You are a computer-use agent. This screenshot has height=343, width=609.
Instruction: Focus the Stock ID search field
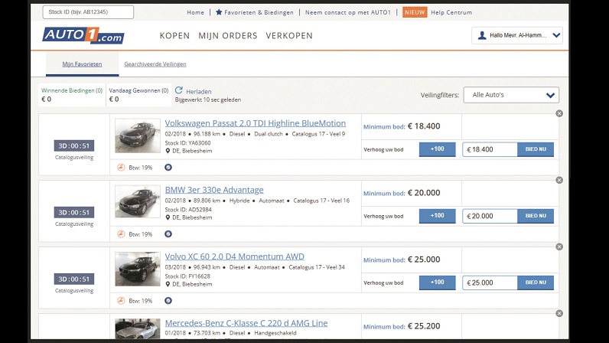(88, 12)
